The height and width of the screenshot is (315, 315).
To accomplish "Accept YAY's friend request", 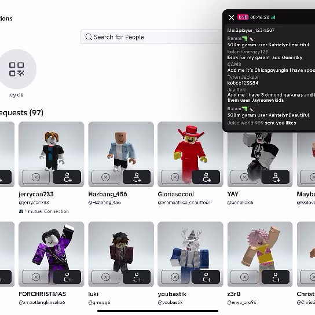I will coord(276,177).
